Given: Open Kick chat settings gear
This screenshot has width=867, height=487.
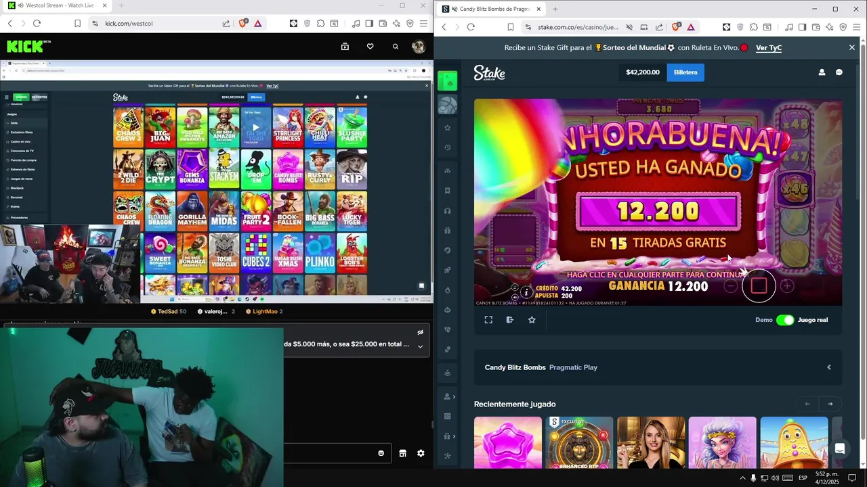Looking at the screenshot, I should (421, 453).
